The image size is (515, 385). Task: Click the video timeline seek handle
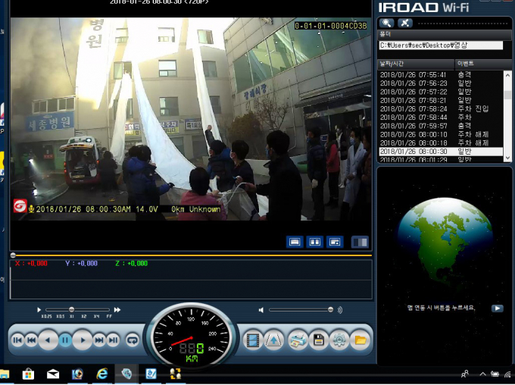click(x=13, y=255)
